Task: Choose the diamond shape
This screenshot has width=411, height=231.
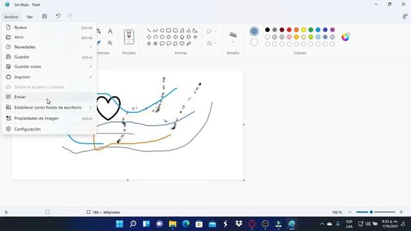Action: (x=149, y=37)
